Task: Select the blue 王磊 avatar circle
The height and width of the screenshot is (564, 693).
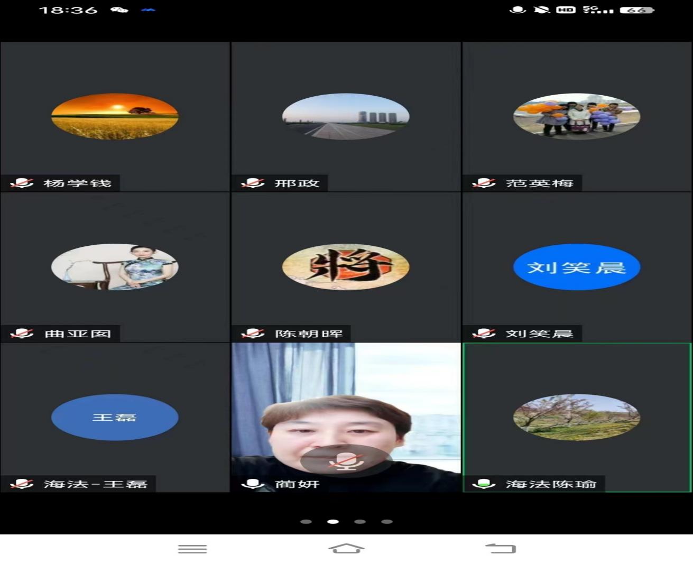Action: pos(115,417)
